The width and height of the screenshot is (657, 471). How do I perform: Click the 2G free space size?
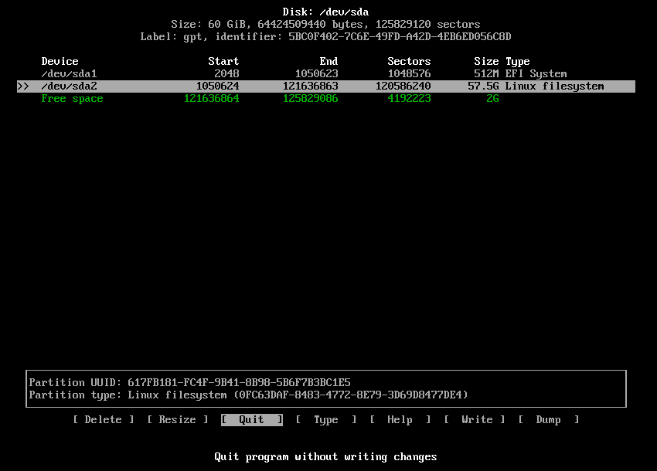pyautogui.click(x=492, y=99)
